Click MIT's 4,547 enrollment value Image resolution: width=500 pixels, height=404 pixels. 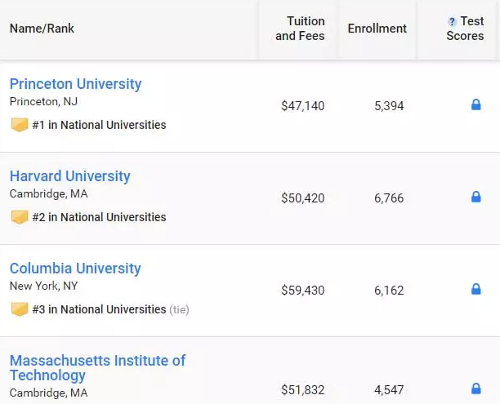point(389,390)
